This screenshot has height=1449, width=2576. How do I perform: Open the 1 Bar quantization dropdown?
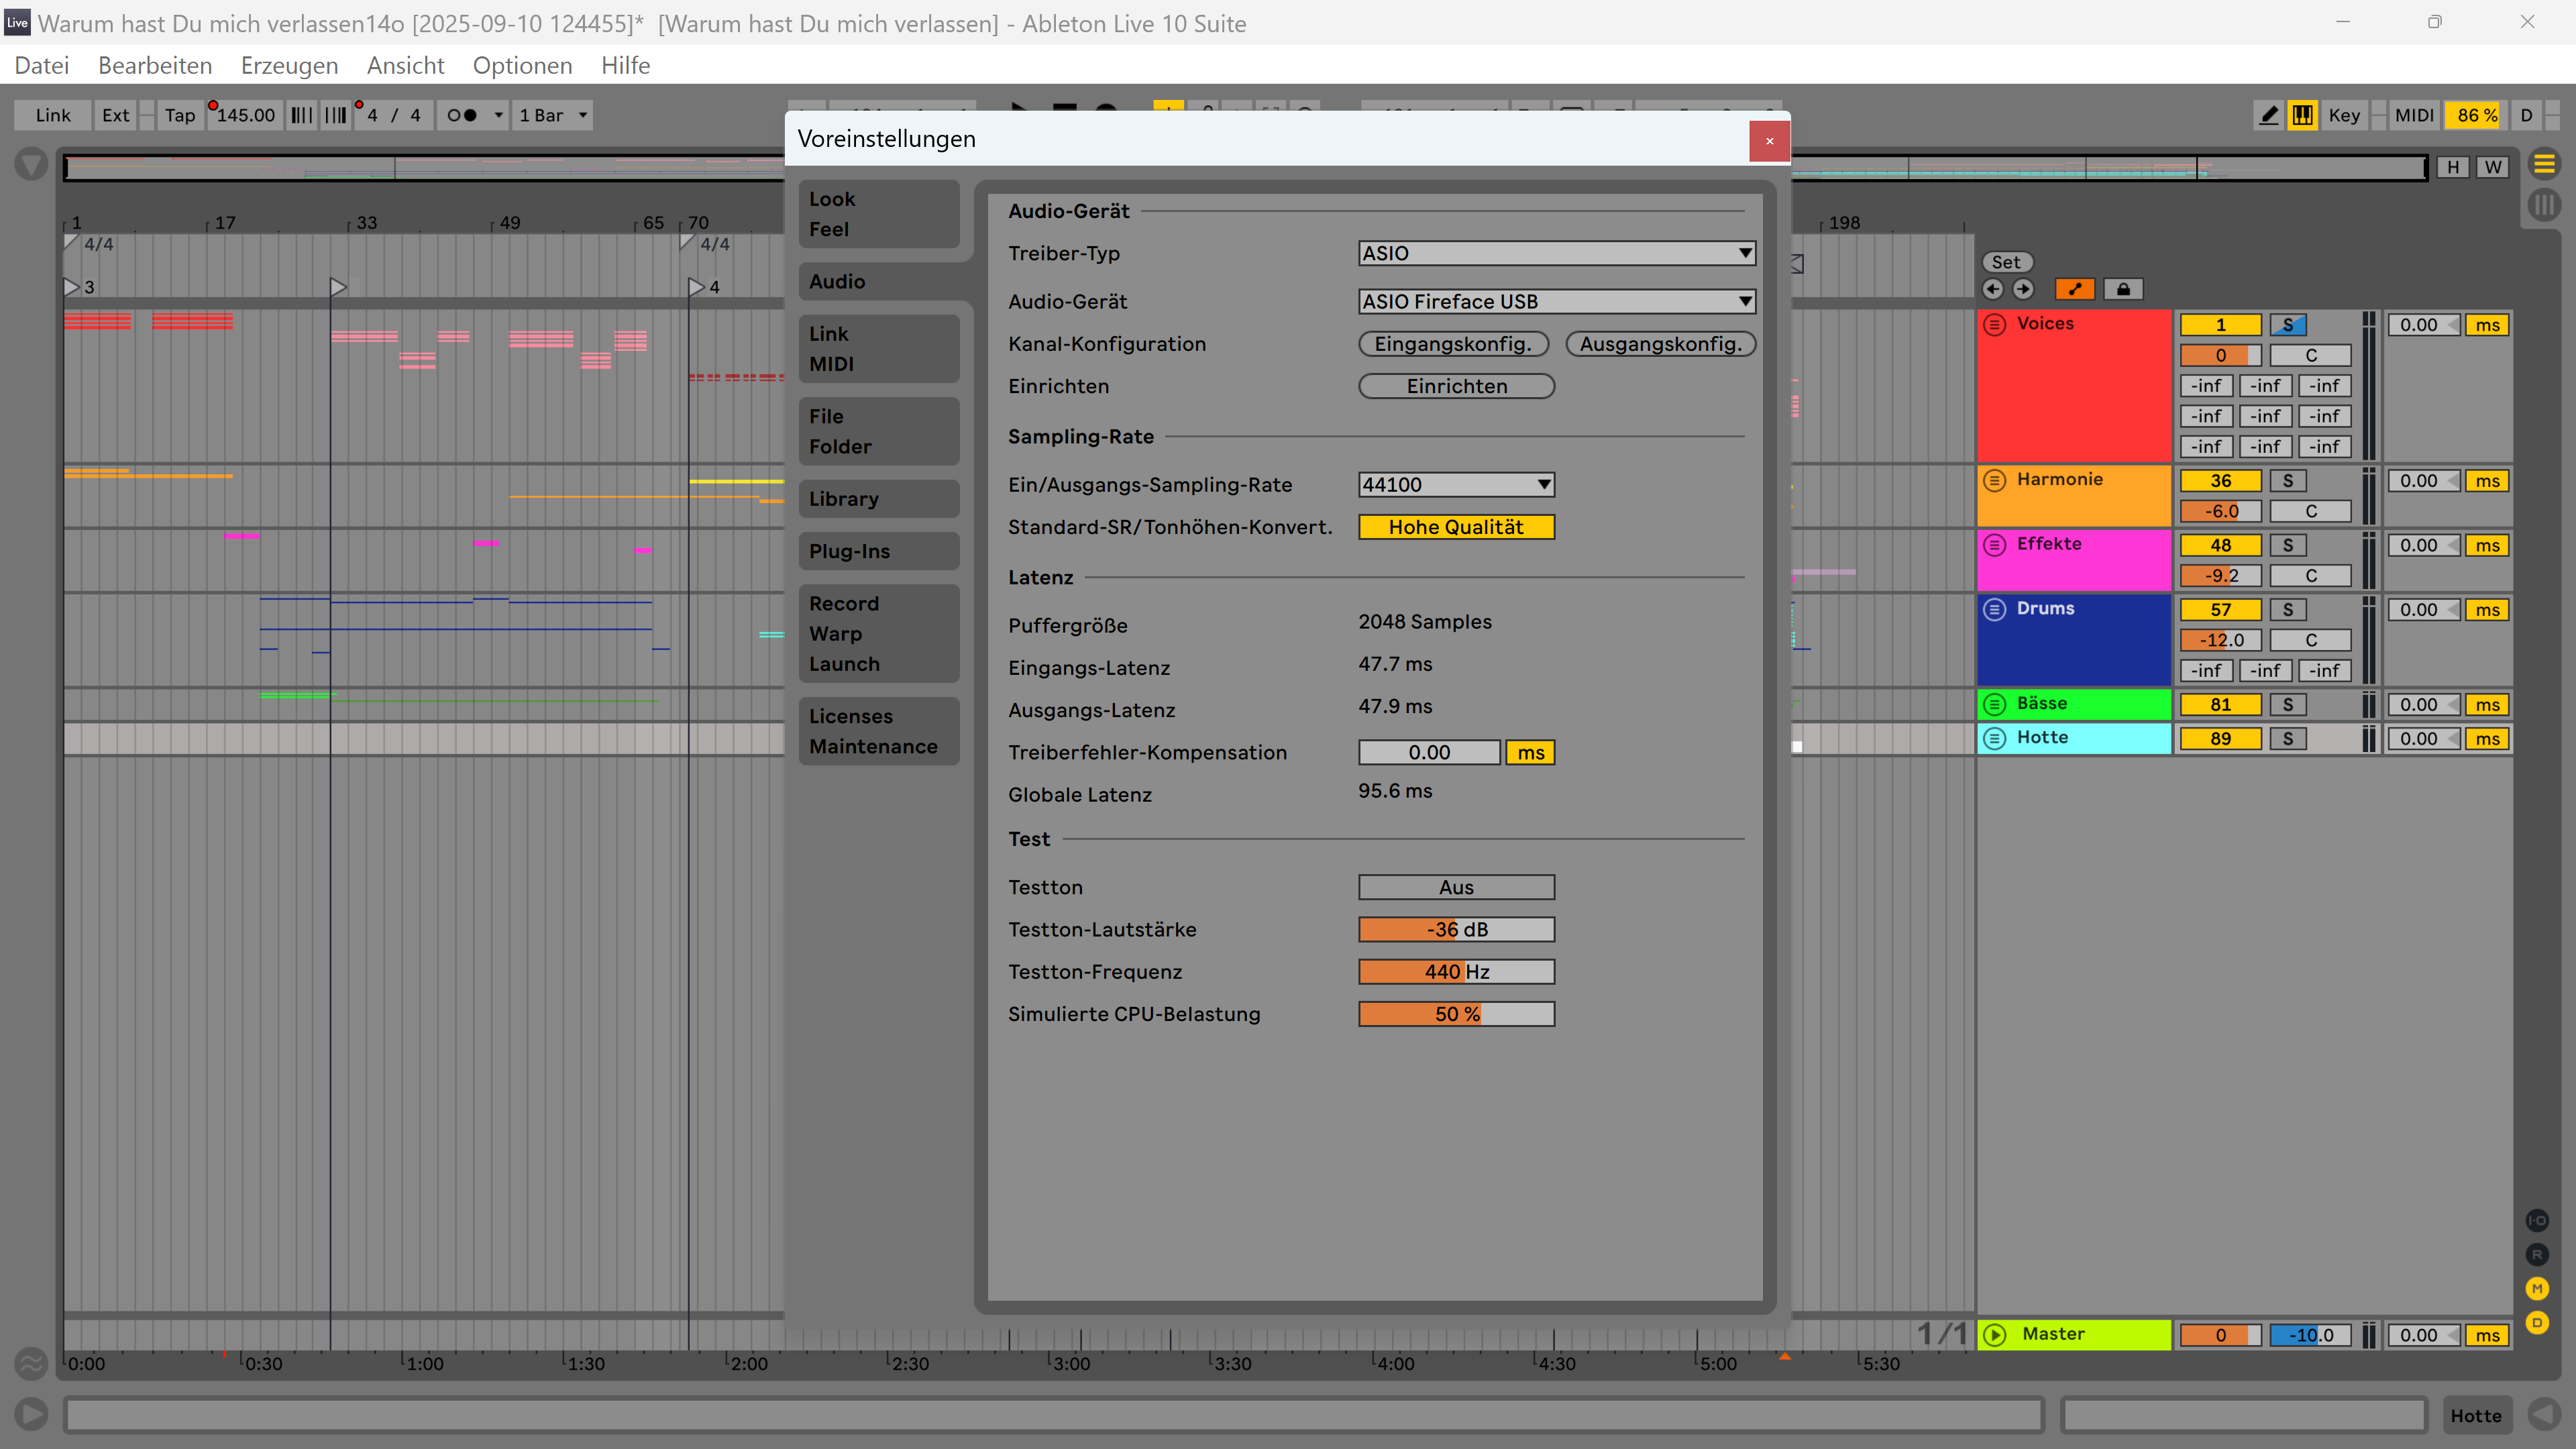(553, 115)
